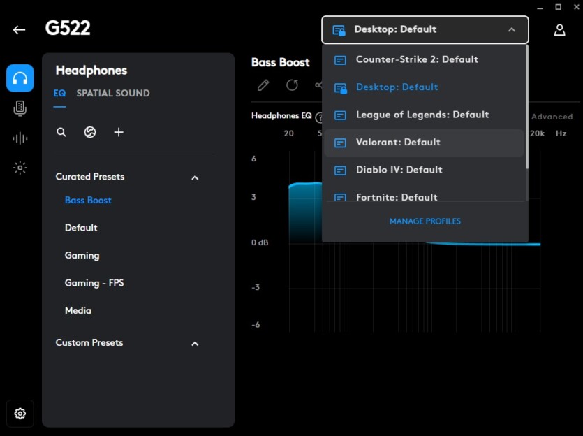
Task: Reset the Bass Boost preset
Action: pos(292,85)
